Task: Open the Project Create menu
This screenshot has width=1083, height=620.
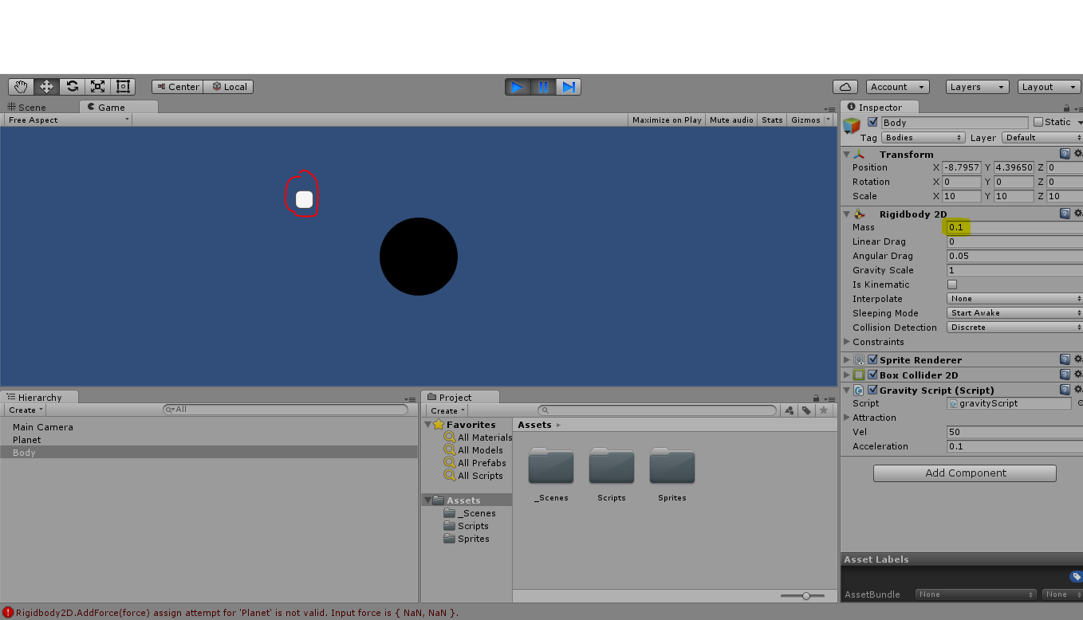Action: pos(447,410)
